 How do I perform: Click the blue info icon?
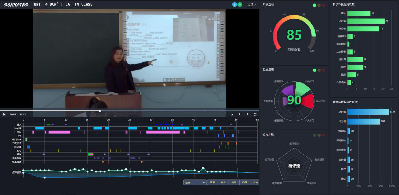coord(234,4)
